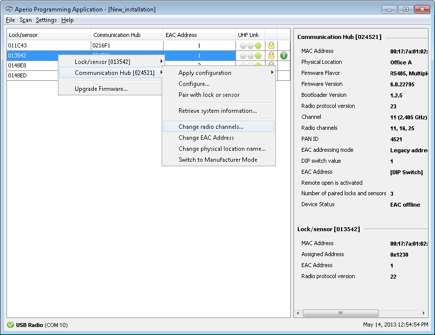Screen dimensions: 435x335
Task: Click the date and time in status bar
Action: coord(395,325)
